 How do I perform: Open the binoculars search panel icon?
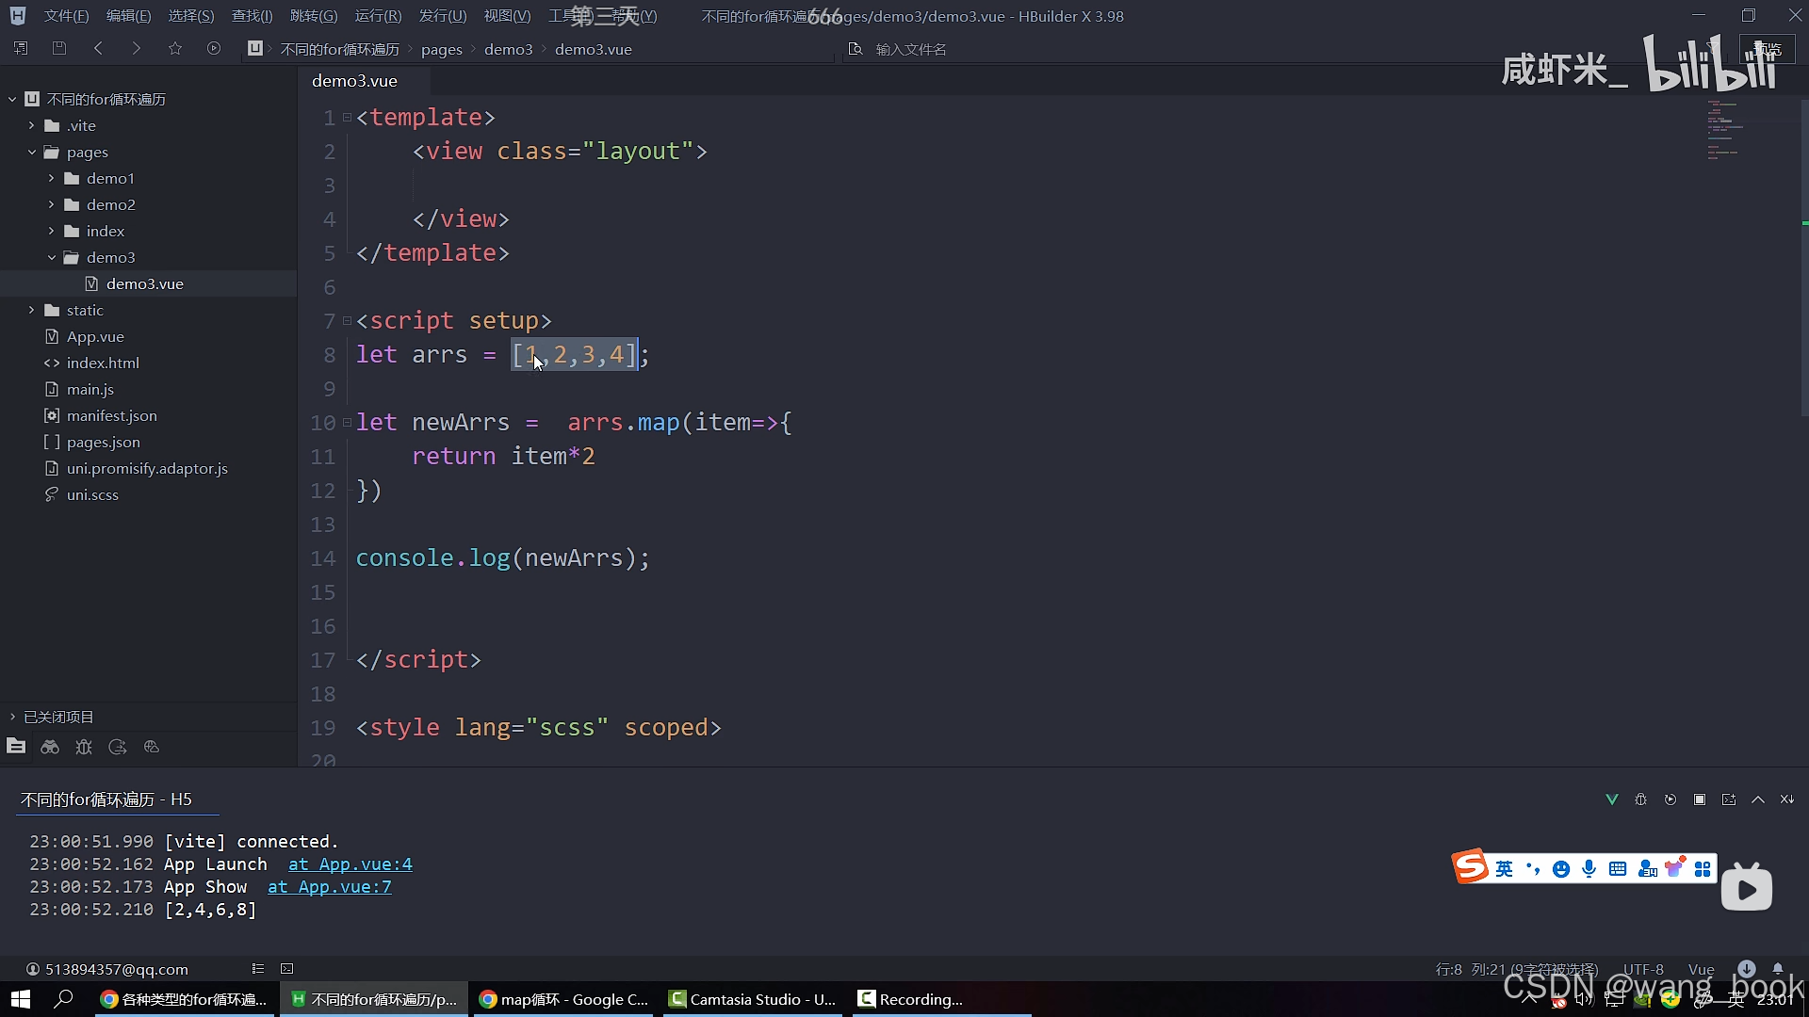coord(50,747)
